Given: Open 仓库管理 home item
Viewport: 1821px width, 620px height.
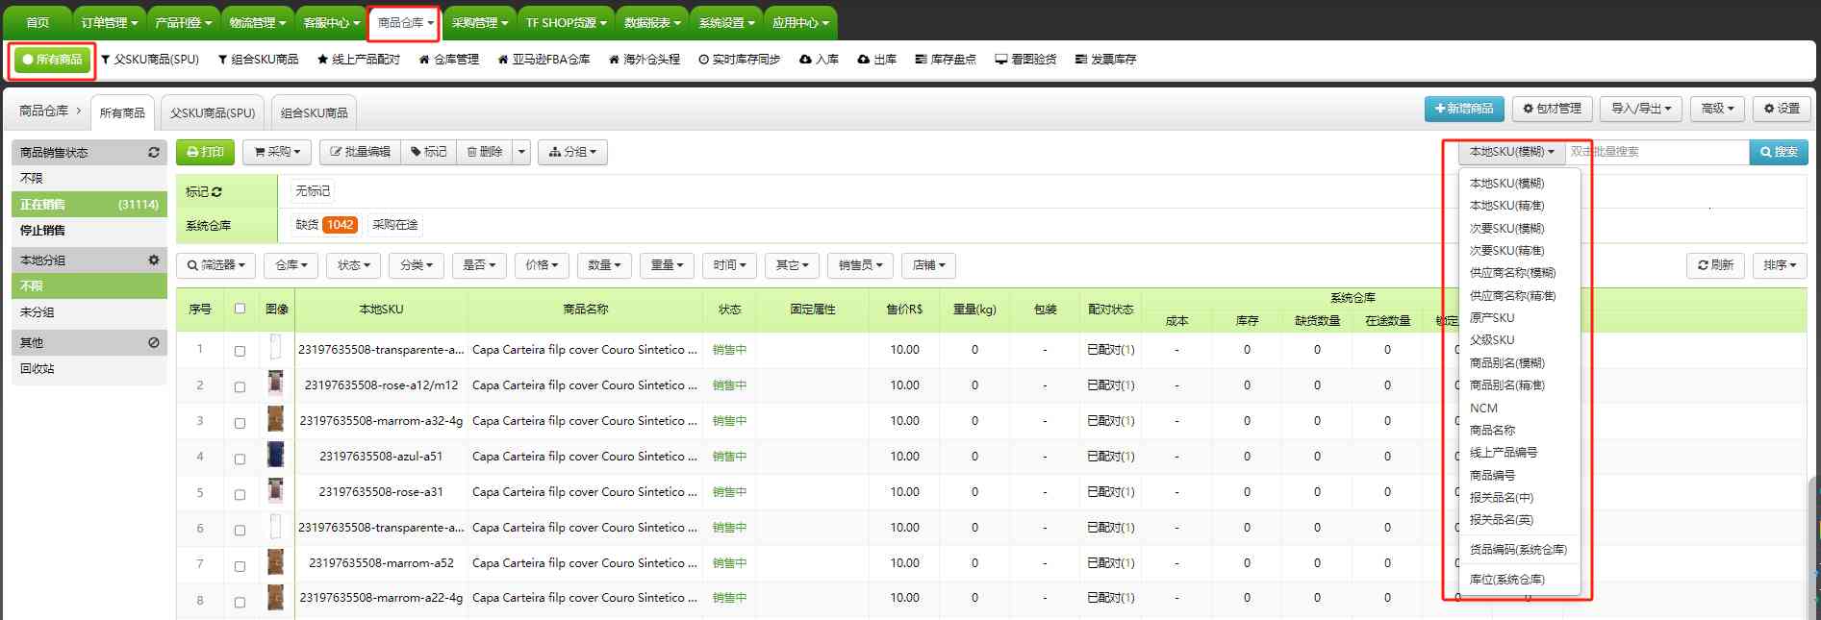Looking at the screenshot, I should [449, 60].
